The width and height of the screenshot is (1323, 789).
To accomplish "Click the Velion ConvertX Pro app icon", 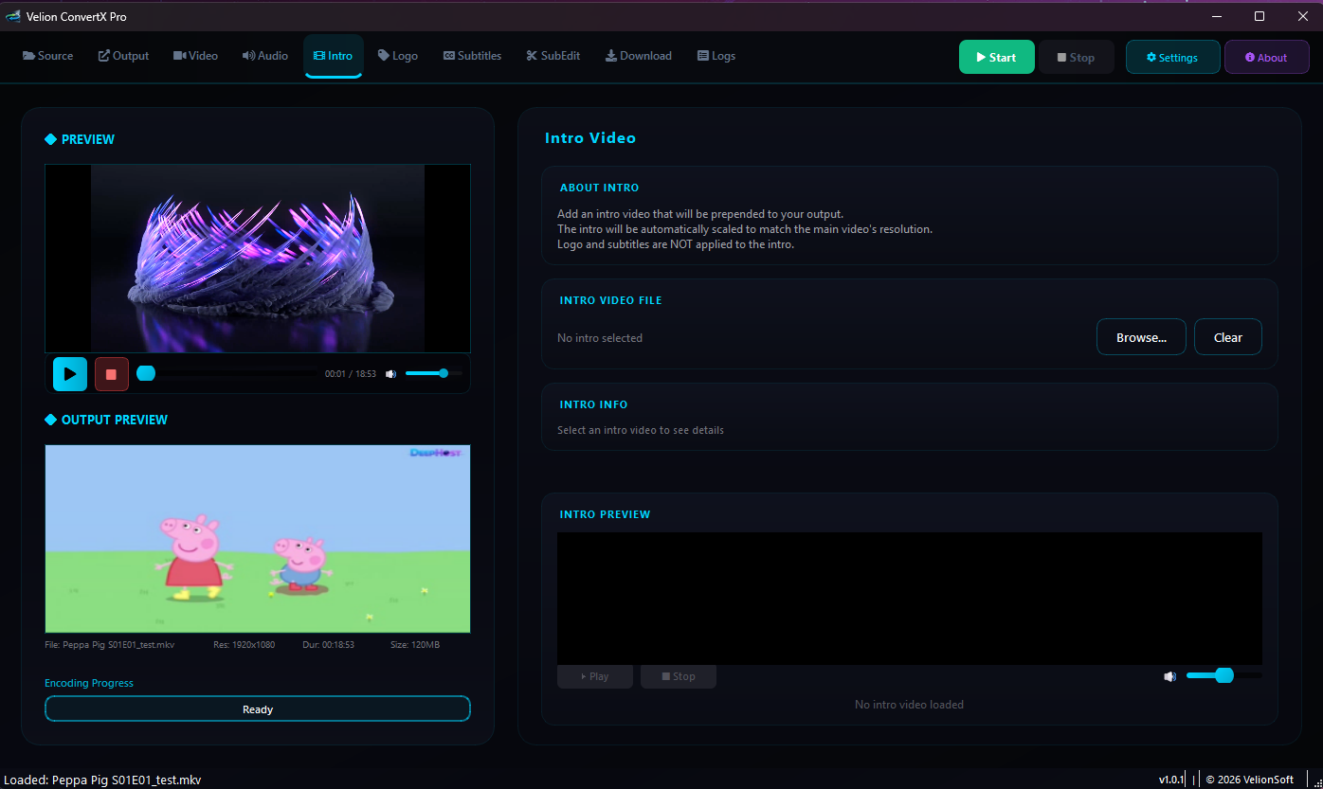I will tap(13, 16).
